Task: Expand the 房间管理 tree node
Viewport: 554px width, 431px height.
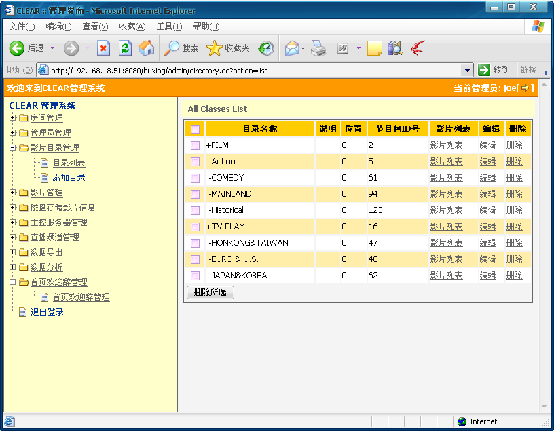Action: (x=12, y=117)
